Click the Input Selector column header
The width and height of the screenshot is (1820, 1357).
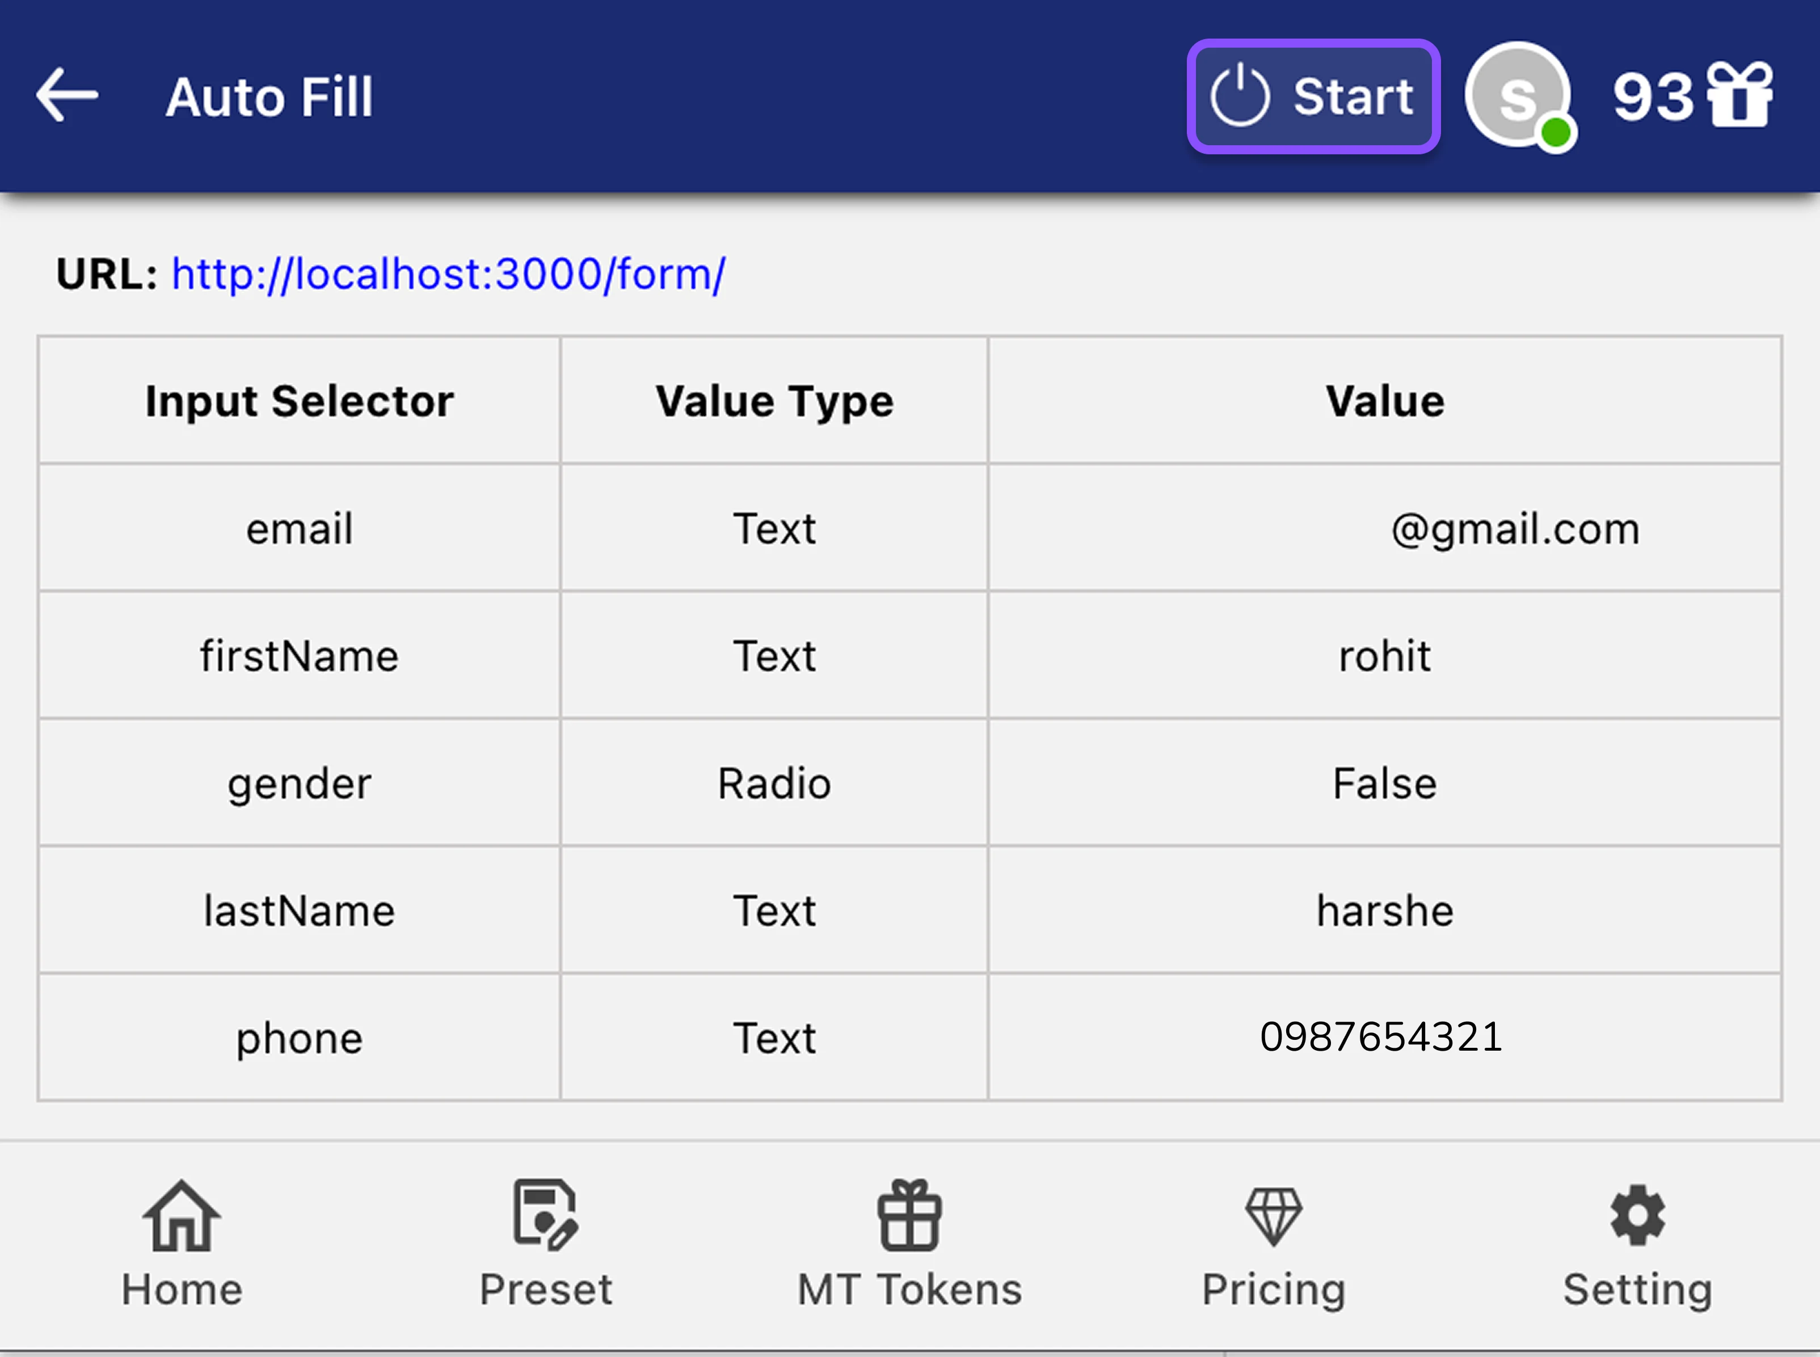tap(299, 401)
